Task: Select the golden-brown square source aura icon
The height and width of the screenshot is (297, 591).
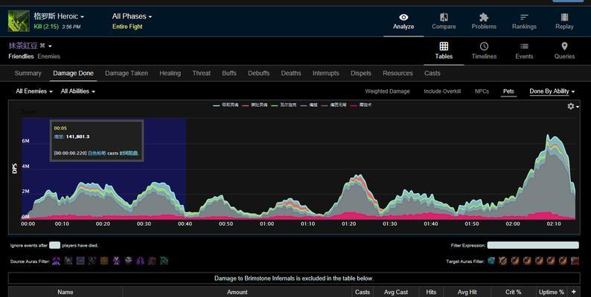Action: (104, 261)
